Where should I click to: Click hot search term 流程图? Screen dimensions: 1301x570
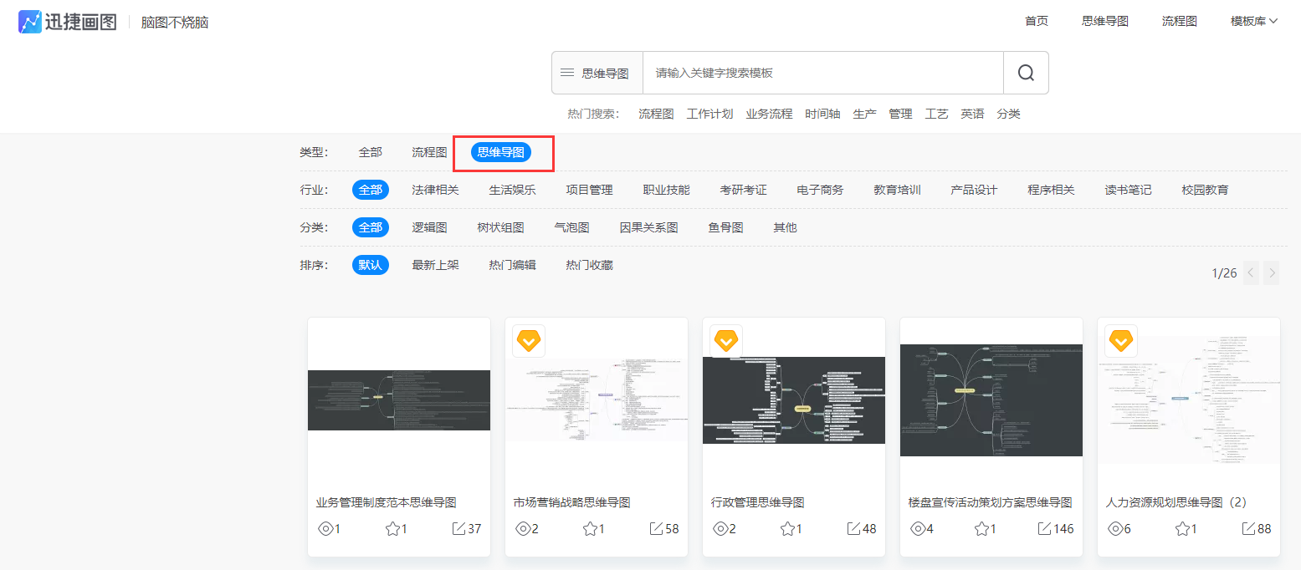(x=656, y=114)
